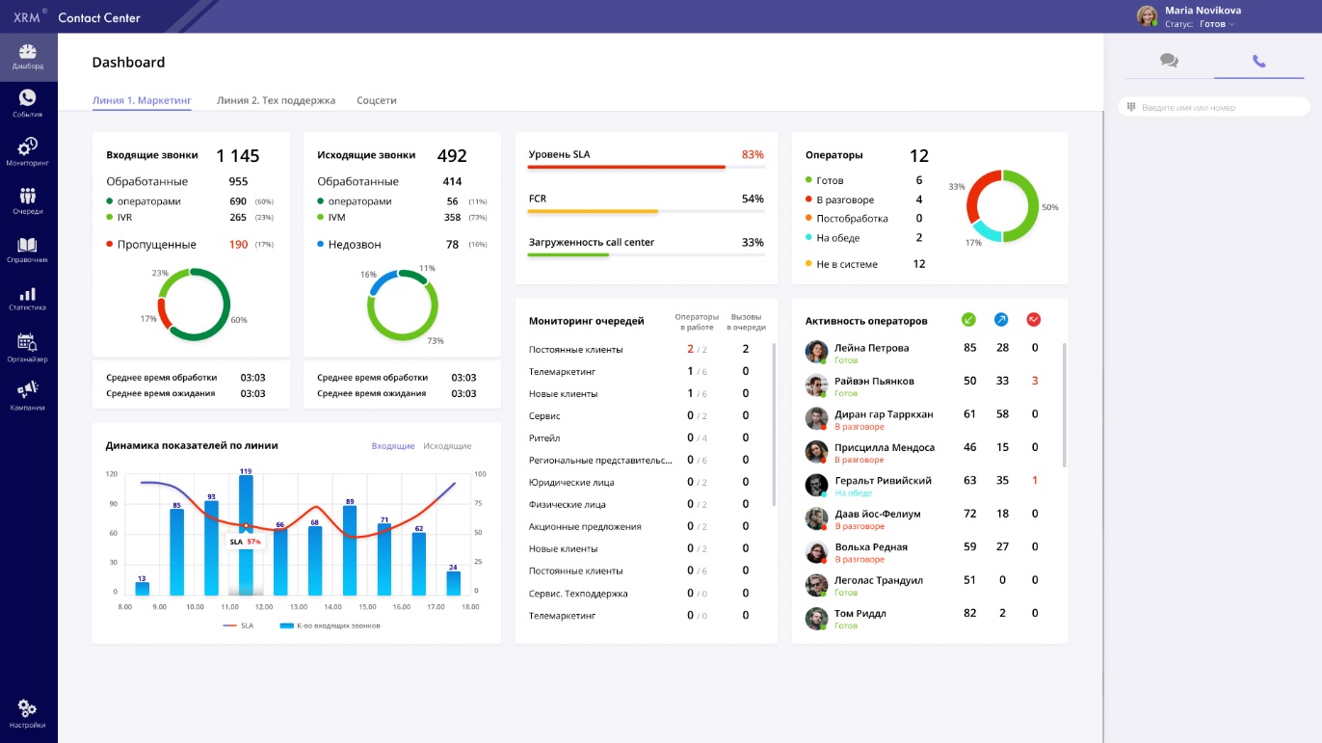This screenshot has height=743, width=1322.
Task: Show Исходящие data in dynamics chart
Action: coord(447,446)
